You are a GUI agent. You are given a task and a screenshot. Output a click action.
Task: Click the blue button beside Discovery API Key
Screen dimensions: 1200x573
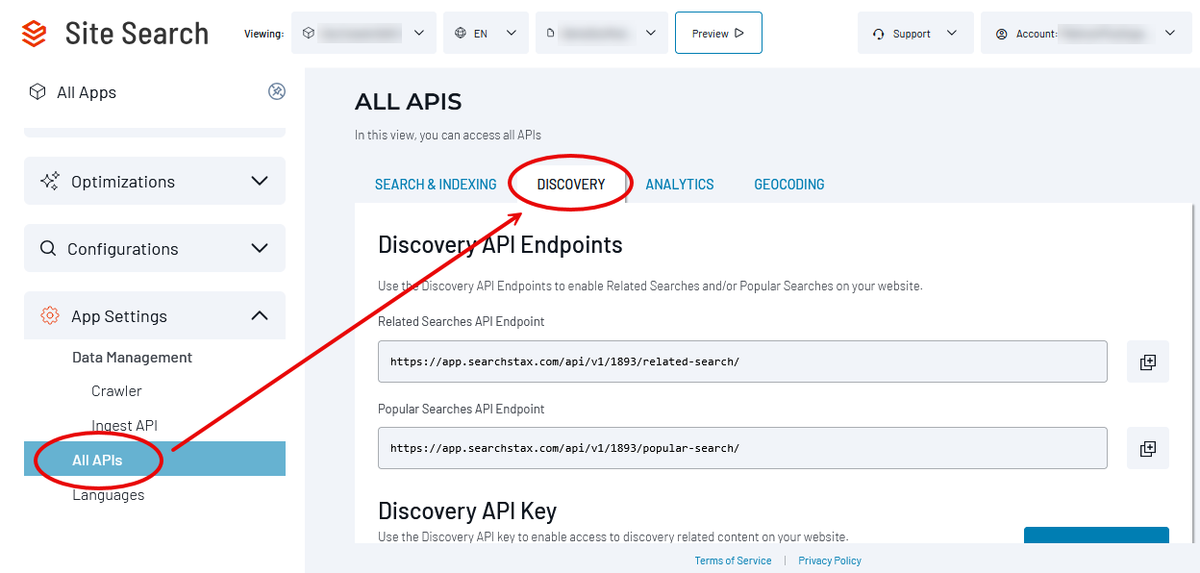pyautogui.click(x=1096, y=535)
